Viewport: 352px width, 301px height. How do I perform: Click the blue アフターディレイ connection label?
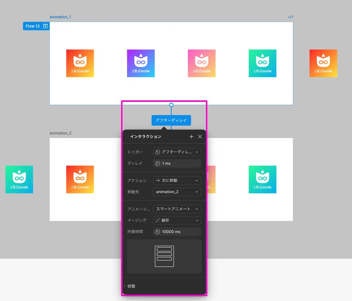tap(171, 120)
